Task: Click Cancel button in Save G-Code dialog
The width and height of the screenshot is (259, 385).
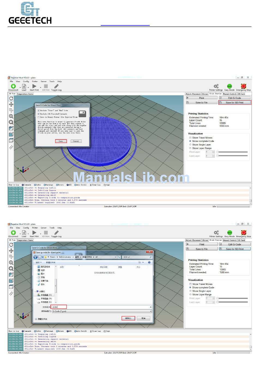Action: 76,141
